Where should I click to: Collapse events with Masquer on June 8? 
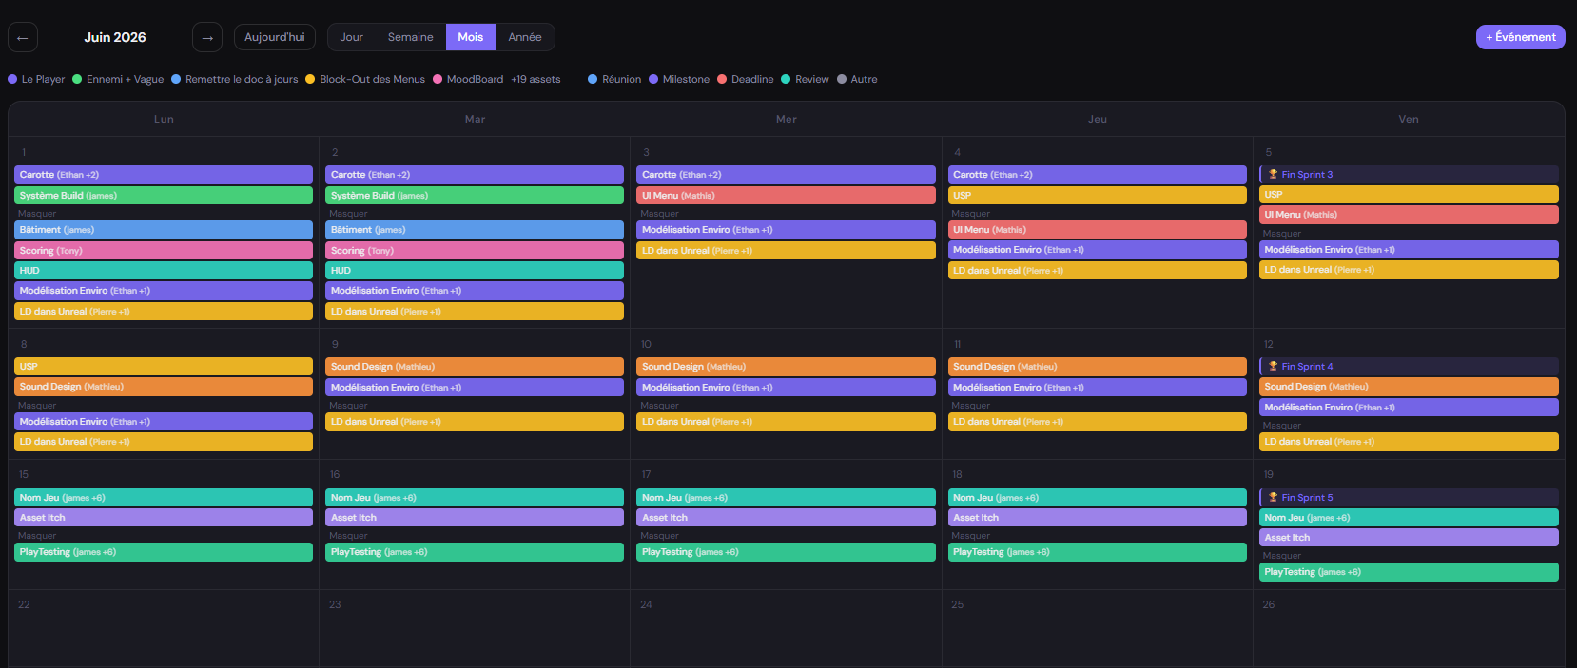coord(37,406)
